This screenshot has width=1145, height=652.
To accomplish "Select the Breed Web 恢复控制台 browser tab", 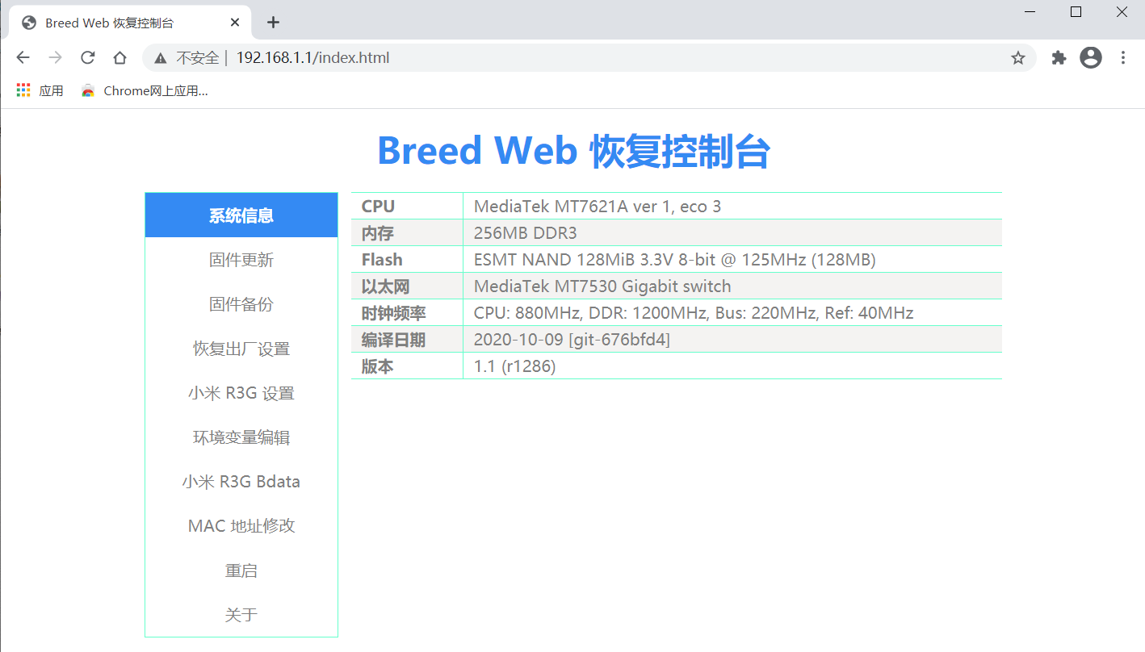I will click(x=129, y=23).
